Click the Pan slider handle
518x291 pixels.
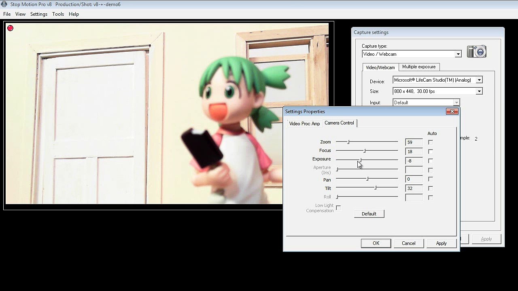pos(367,179)
